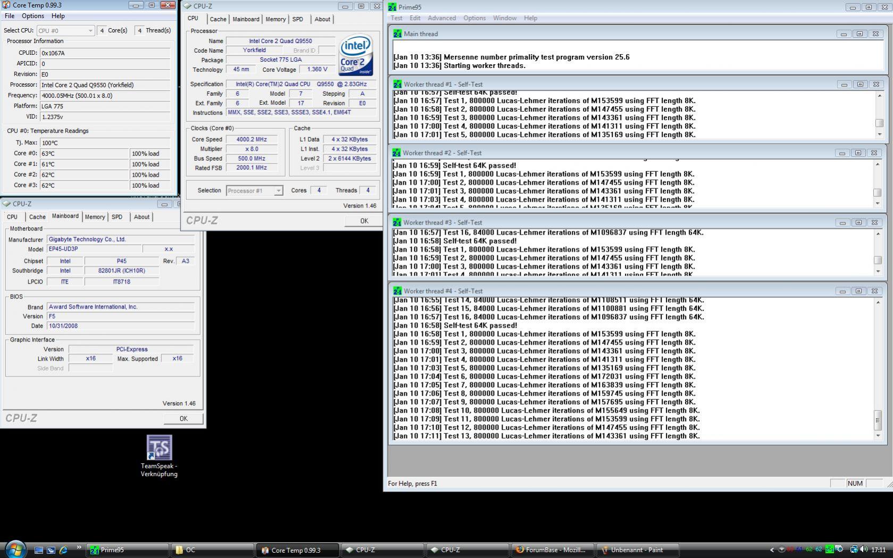893x558 pixels.
Task: Switch to ForumBase Mozilla Firefox taskbar button
Action: point(553,550)
